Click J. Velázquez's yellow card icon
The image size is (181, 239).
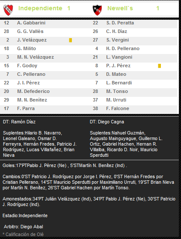[x=70, y=40]
